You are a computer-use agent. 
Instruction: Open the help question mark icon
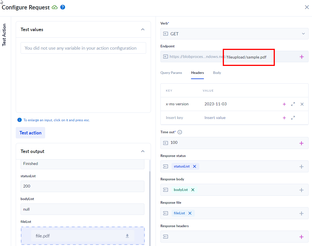pos(63,7)
